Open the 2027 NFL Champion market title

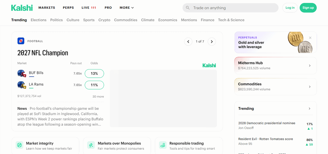43,53
